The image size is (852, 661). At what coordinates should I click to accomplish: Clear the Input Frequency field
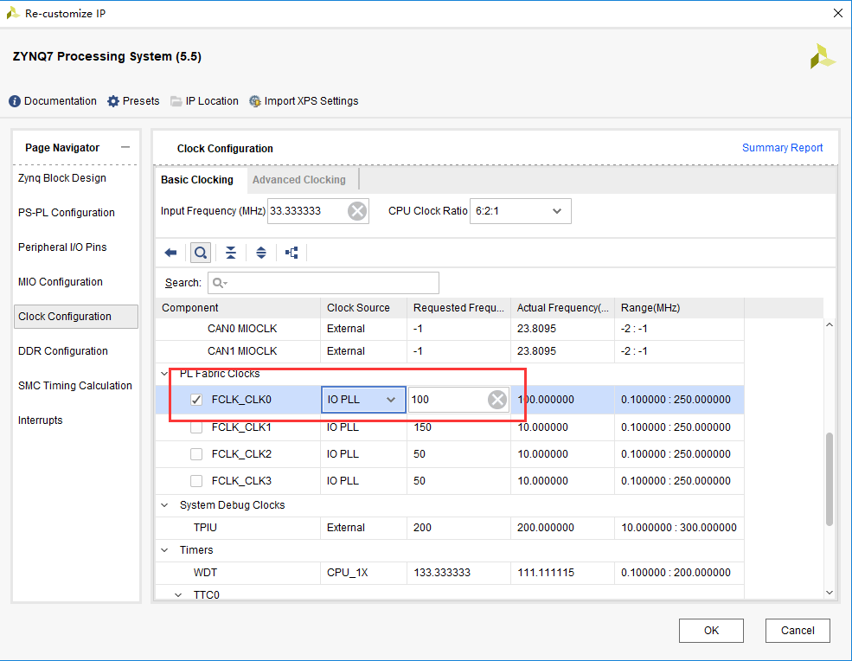(x=357, y=211)
